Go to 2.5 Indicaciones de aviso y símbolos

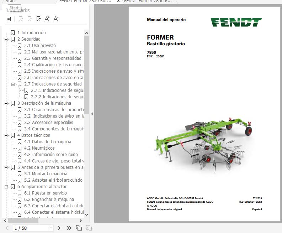(54, 71)
